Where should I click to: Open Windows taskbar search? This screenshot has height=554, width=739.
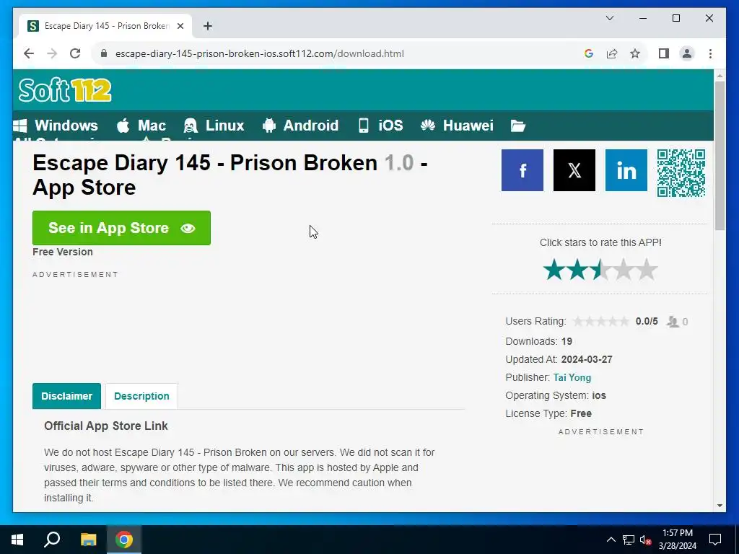pos(52,540)
